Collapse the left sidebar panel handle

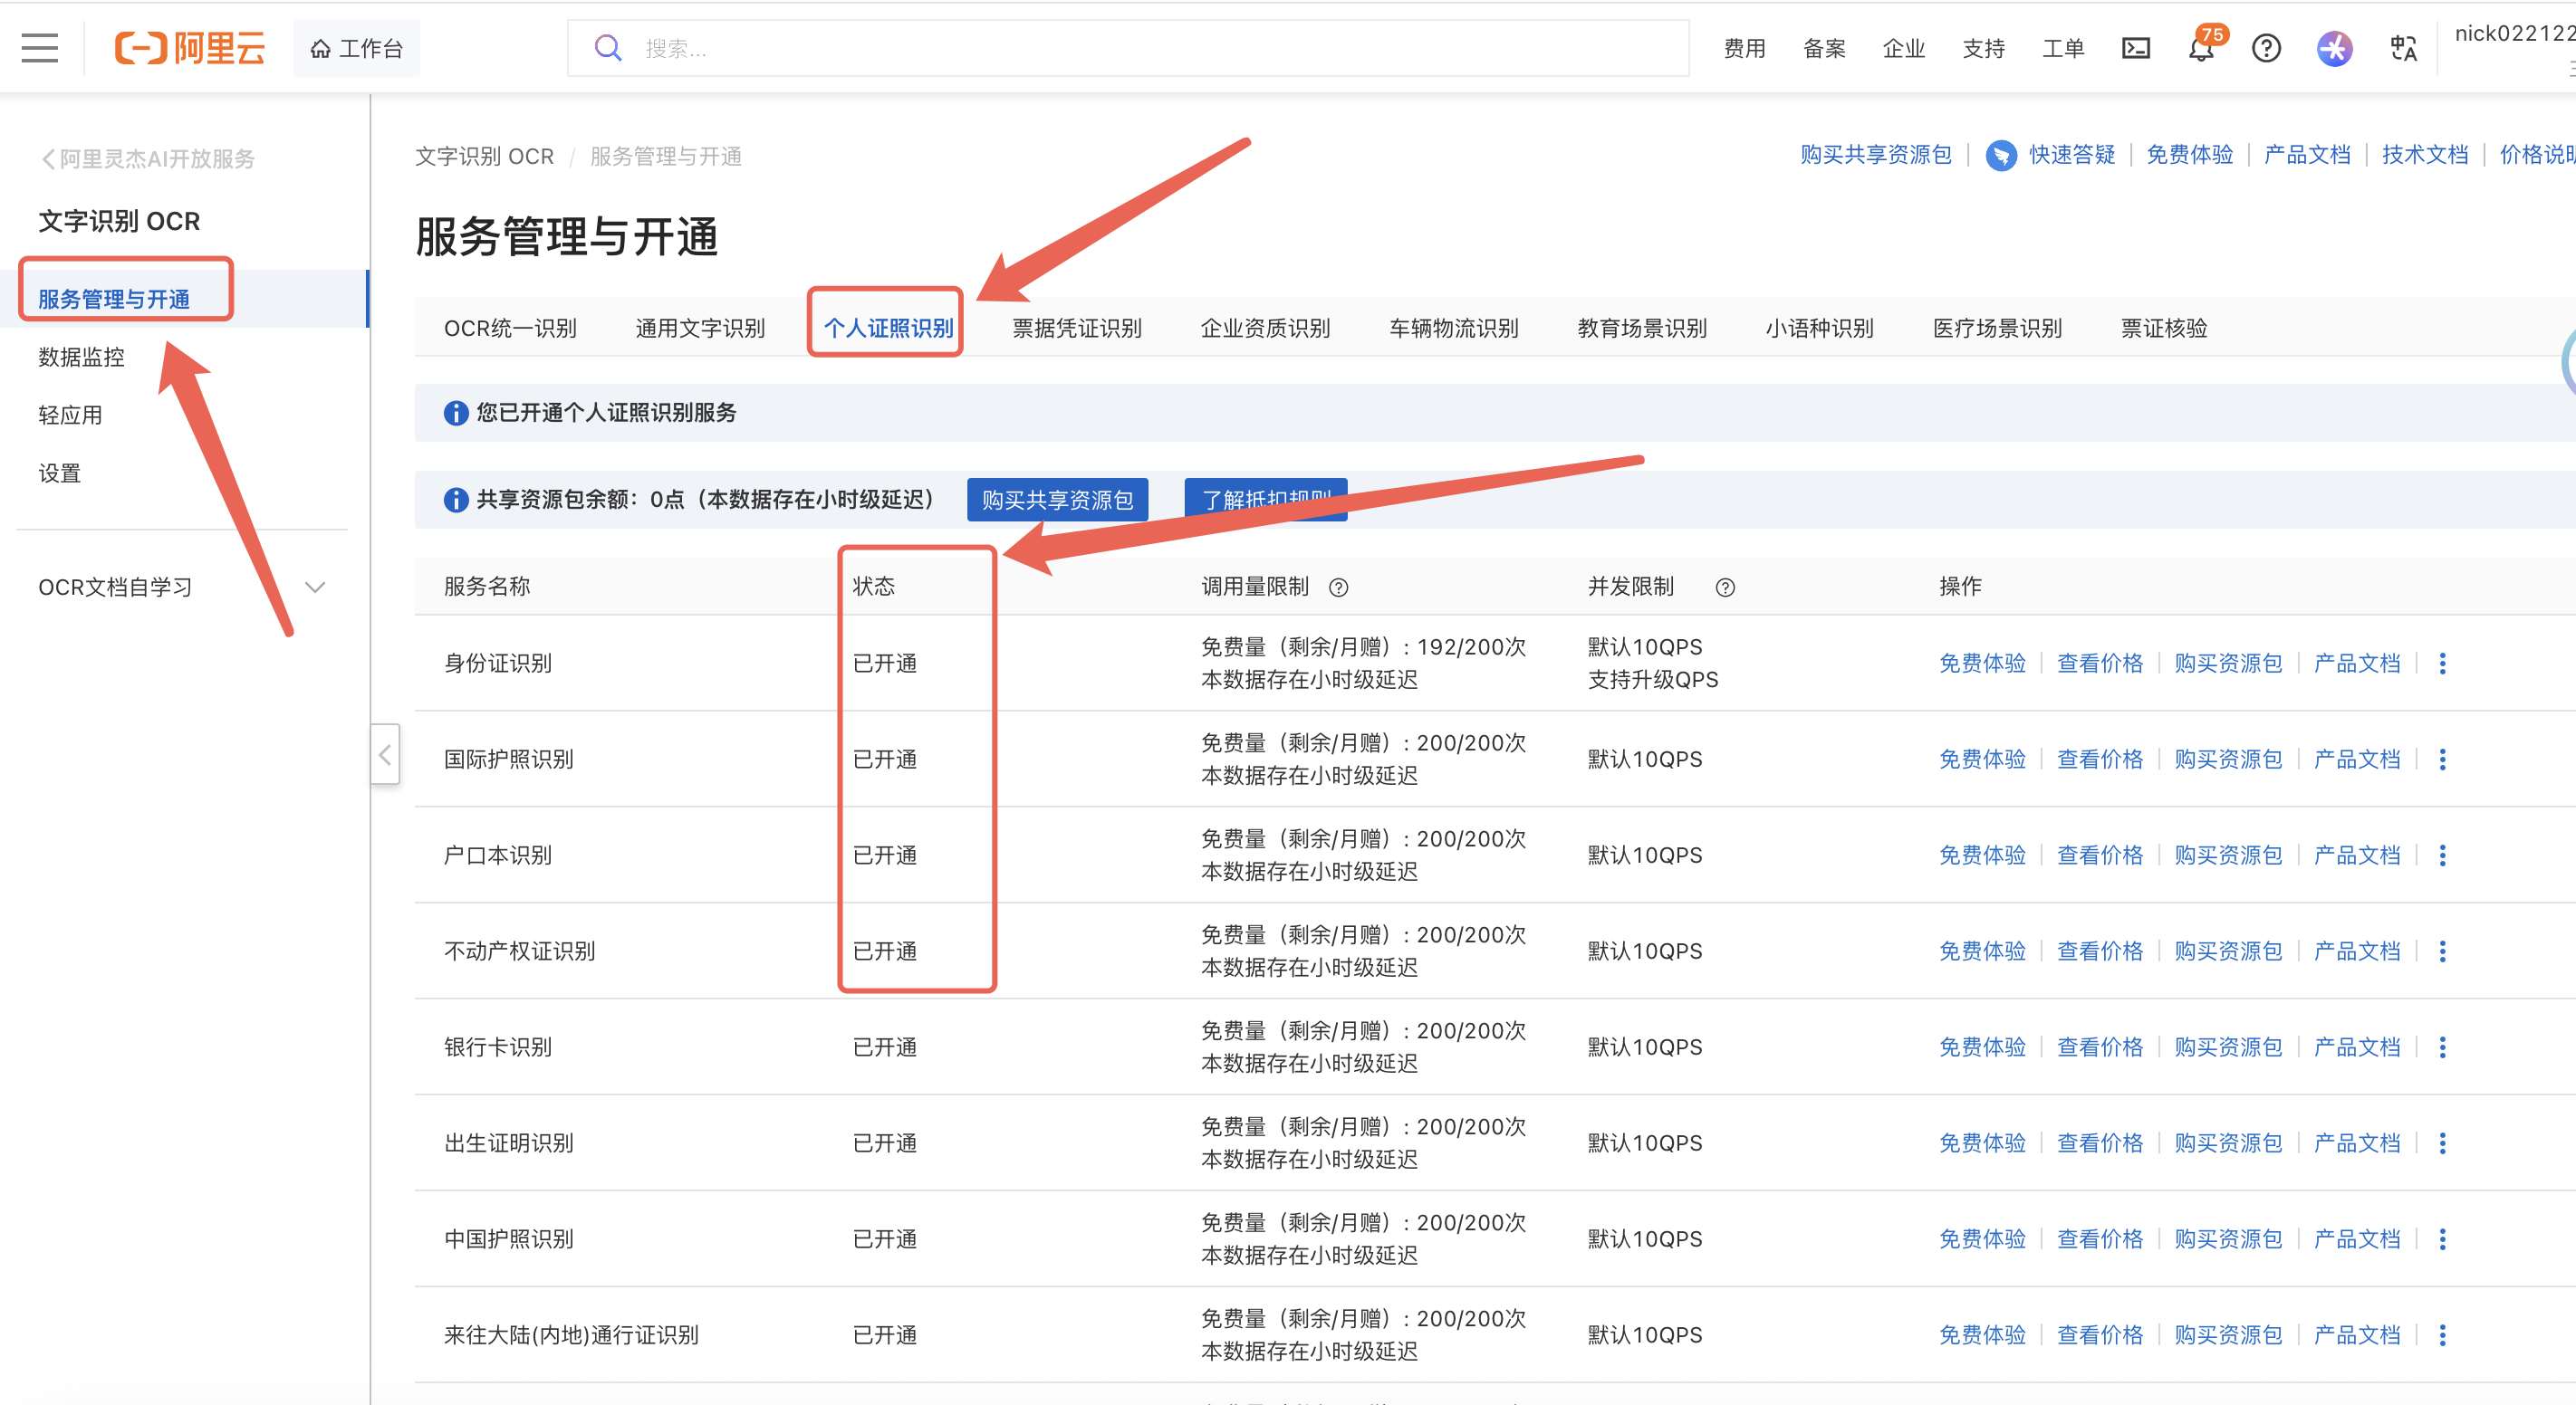pos(385,756)
